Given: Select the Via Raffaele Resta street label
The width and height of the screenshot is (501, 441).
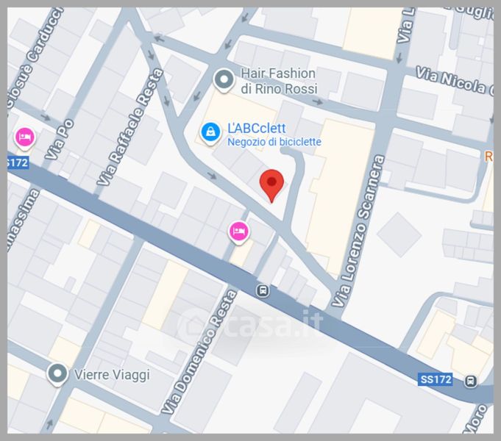Looking at the screenshot, I should pyautogui.click(x=130, y=127).
